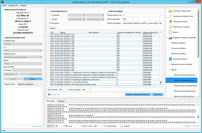
Task: Click the Код события column header
Action: click(93, 33)
